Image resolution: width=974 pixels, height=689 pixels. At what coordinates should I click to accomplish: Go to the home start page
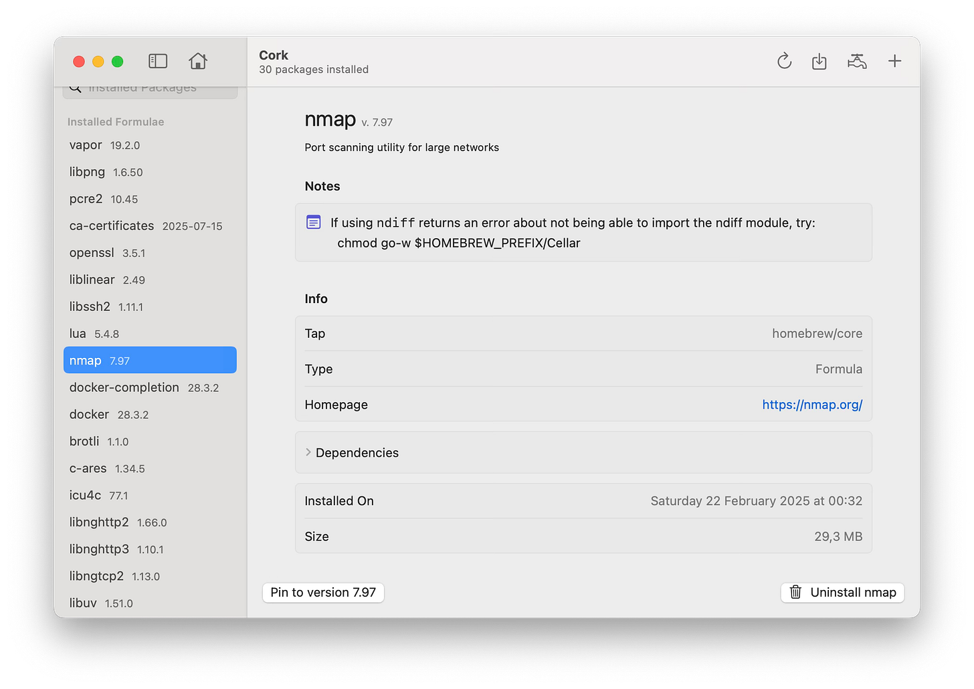tap(198, 62)
